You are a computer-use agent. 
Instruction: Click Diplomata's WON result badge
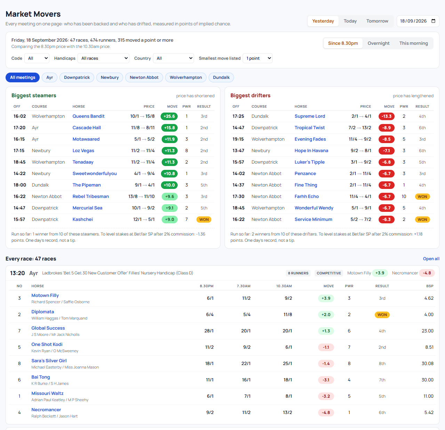(x=382, y=315)
